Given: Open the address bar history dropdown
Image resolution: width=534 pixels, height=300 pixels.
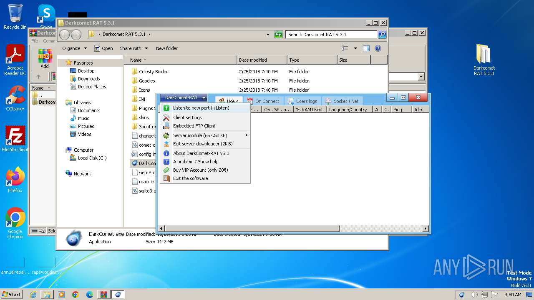Looking at the screenshot, I should (x=268, y=35).
